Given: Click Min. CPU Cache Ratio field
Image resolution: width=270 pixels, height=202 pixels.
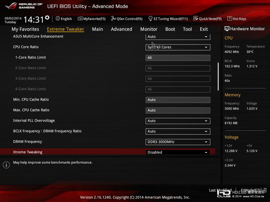Looking at the screenshot, I should coord(178,100).
